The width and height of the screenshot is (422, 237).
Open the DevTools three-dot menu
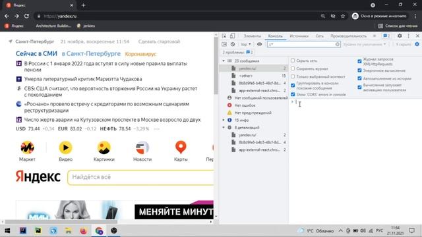pyautogui.click(x=409, y=36)
